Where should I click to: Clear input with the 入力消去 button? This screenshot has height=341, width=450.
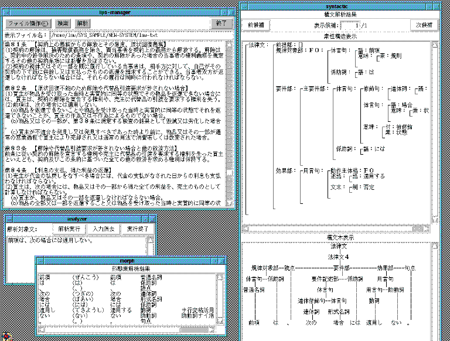pyautogui.click(x=104, y=228)
